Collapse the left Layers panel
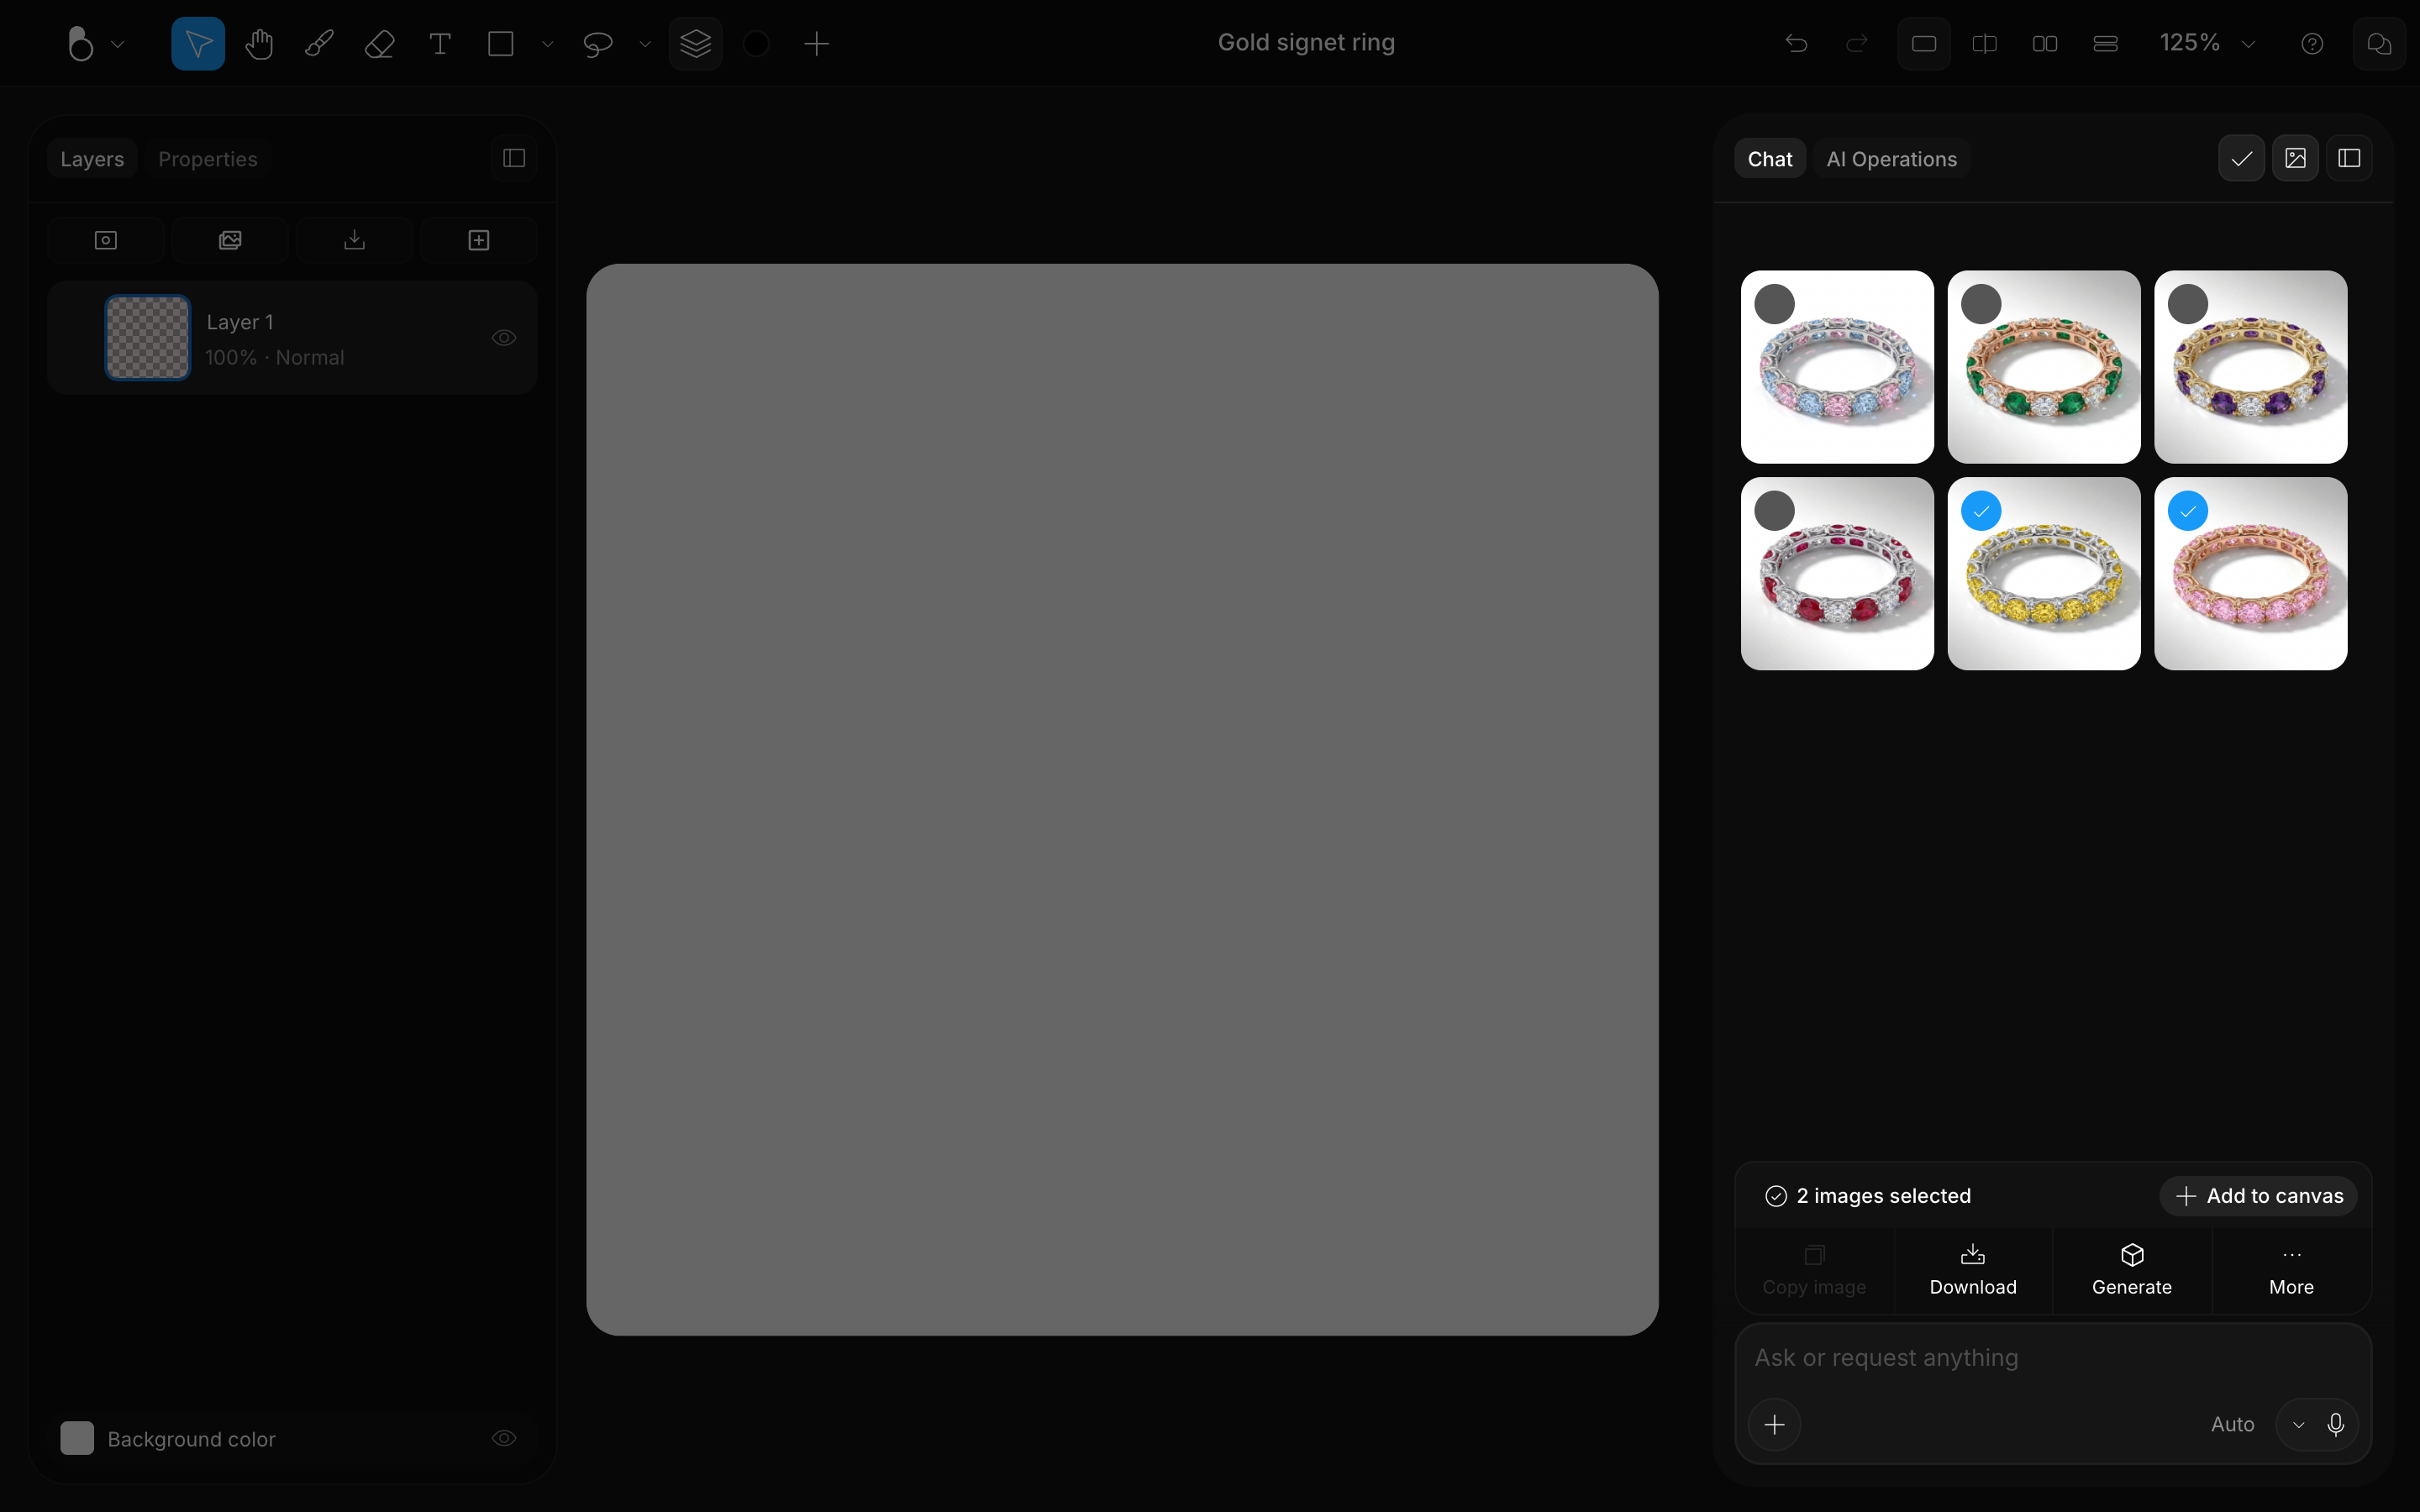Viewport: 2420px width, 1512px height. (x=514, y=158)
